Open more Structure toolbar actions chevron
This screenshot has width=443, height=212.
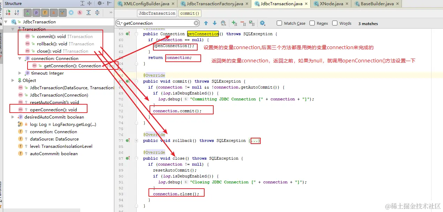111,13
